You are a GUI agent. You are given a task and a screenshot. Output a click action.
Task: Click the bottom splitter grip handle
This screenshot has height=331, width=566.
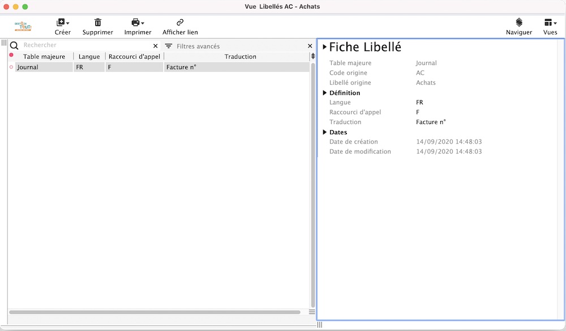pyautogui.click(x=319, y=325)
